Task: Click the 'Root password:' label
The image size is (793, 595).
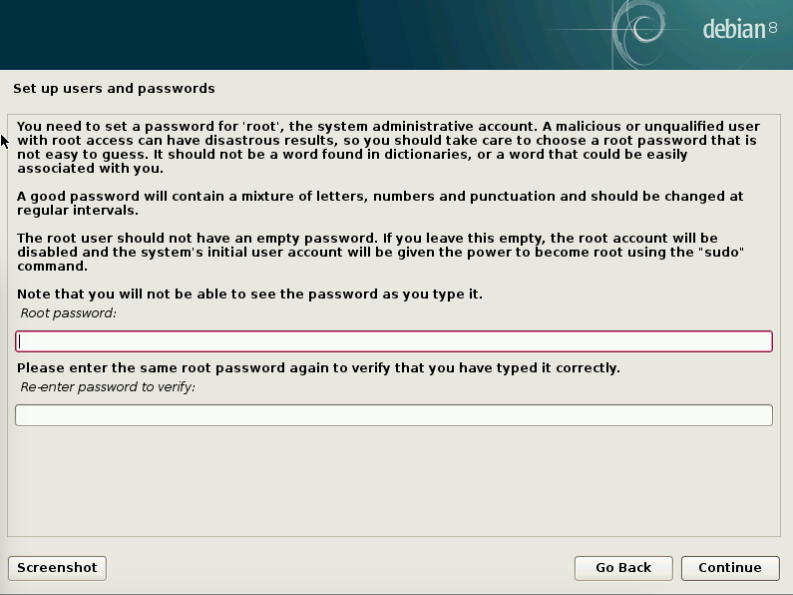Action: coord(68,313)
